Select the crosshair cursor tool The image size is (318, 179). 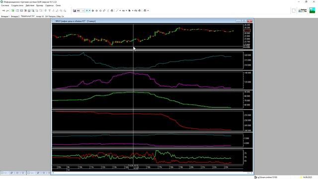[93, 10]
